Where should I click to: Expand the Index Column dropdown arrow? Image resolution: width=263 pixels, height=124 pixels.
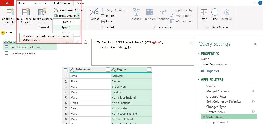tap(79, 16)
